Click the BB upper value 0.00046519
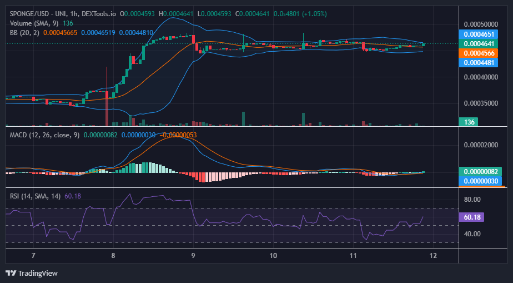The height and width of the screenshot is (283, 513). (98, 32)
